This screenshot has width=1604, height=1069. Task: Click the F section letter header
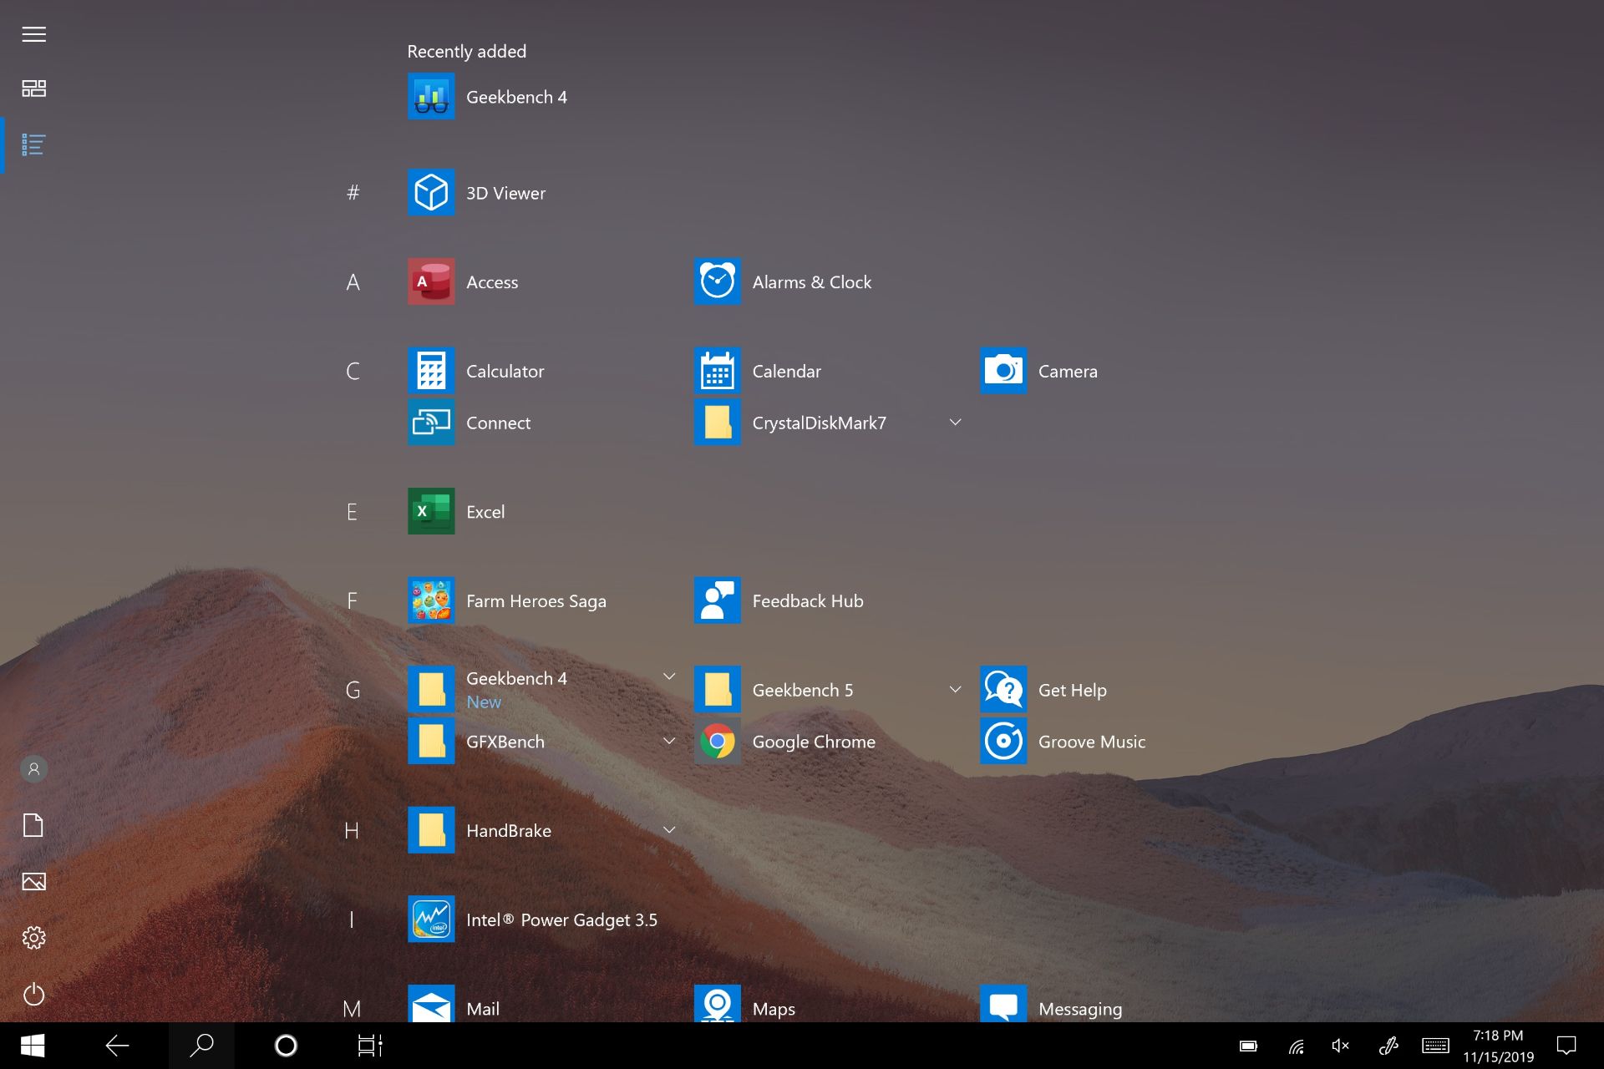coord(352,600)
